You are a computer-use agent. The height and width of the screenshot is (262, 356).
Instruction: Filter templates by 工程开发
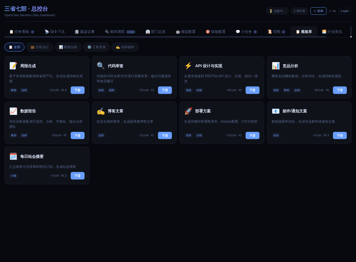click(97, 47)
